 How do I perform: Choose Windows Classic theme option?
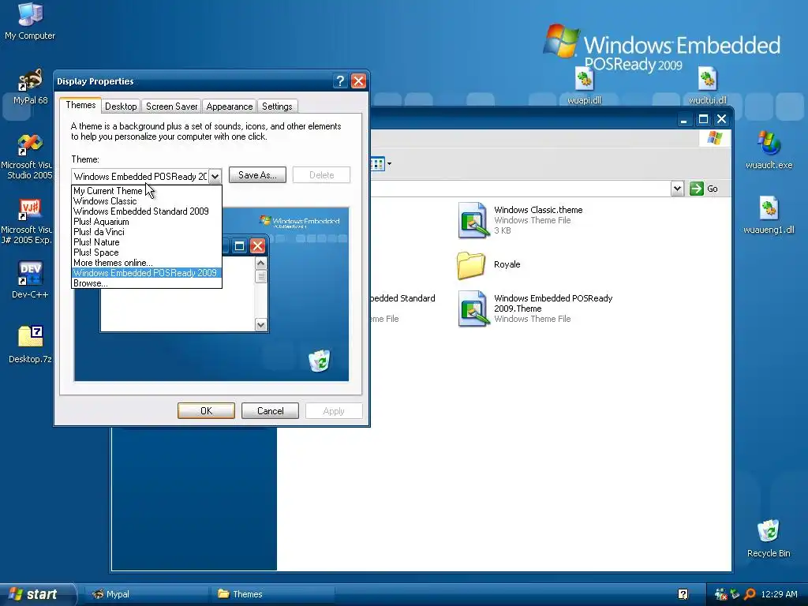point(146,201)
